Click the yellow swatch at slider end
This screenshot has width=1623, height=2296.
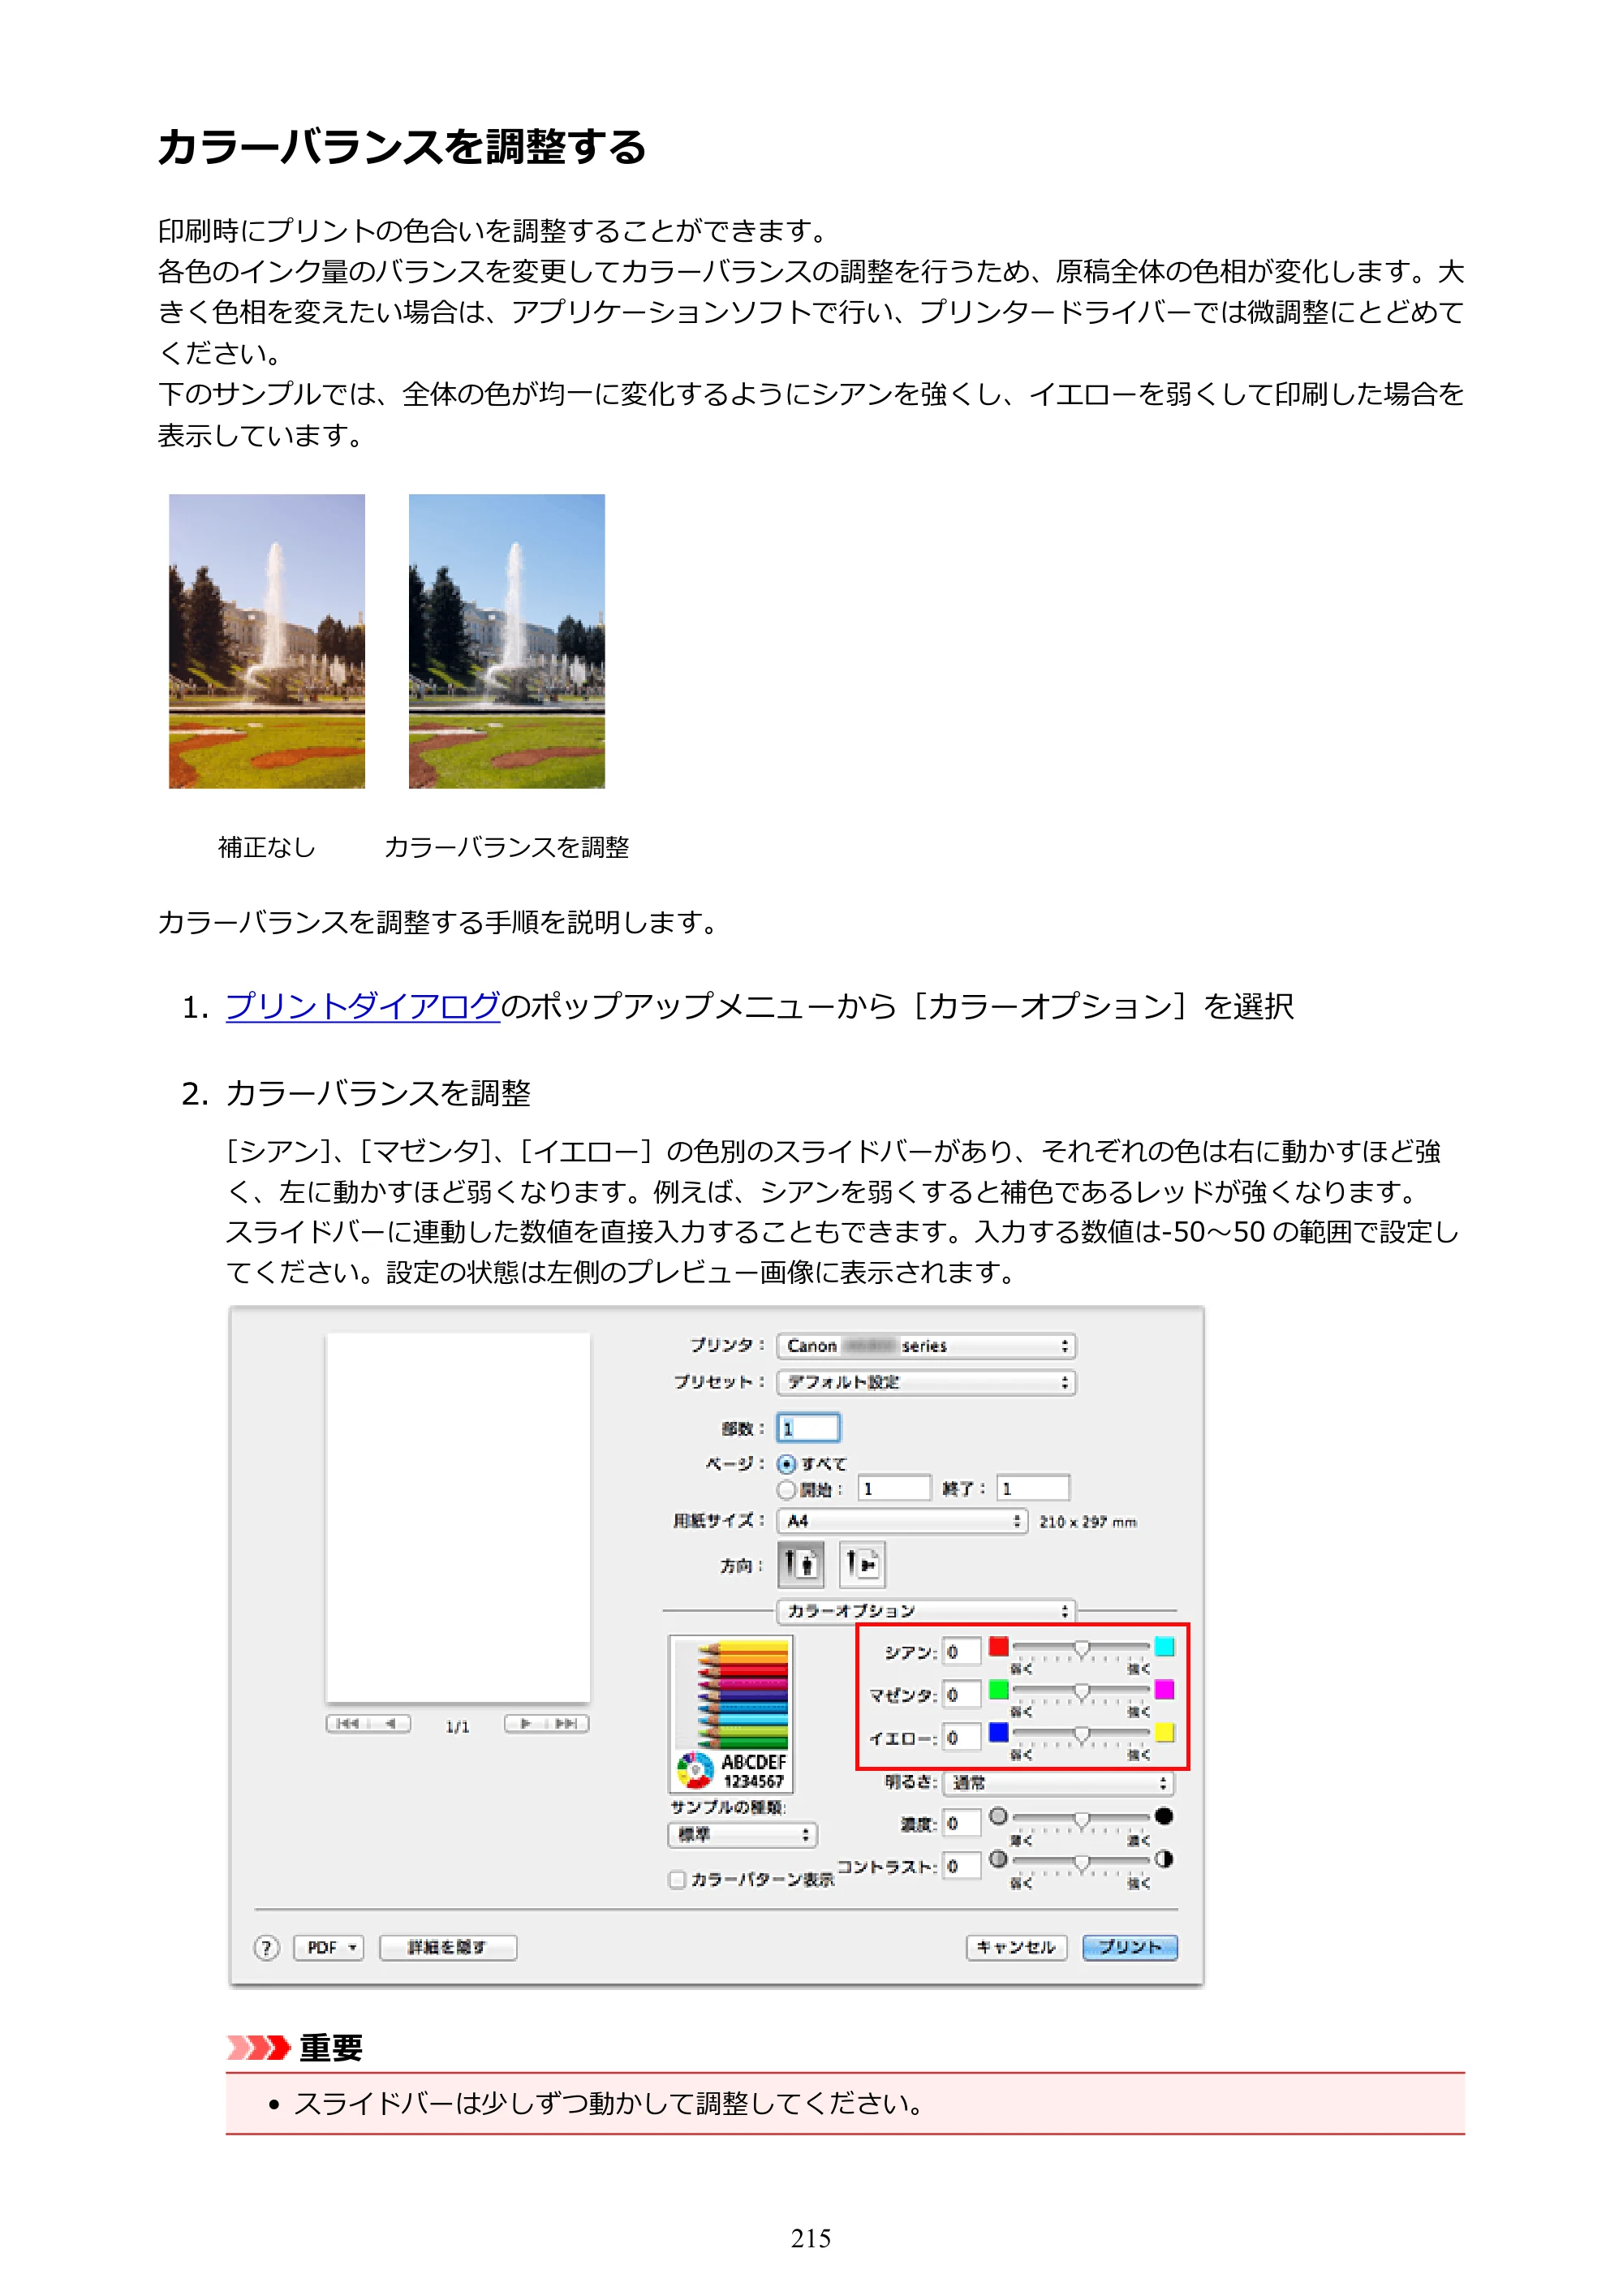coord(1164,1732)
